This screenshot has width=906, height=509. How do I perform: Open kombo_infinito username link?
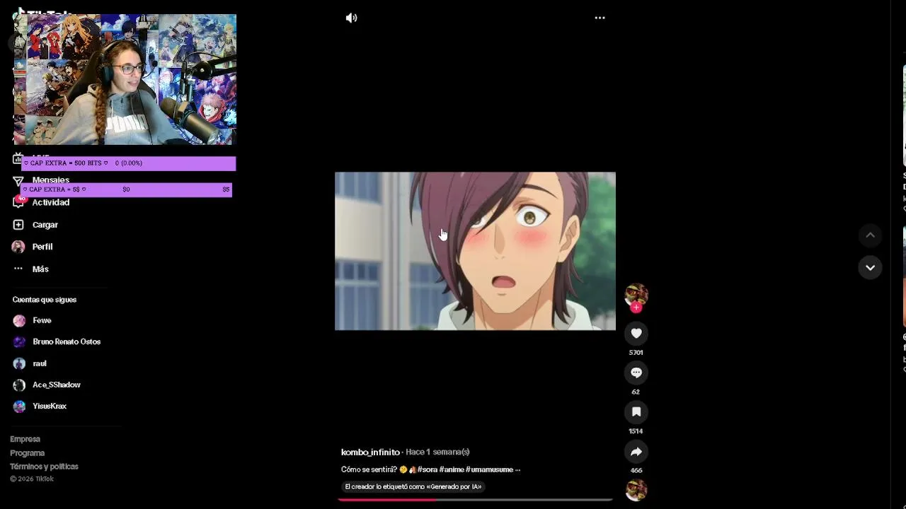coord(370,452)
